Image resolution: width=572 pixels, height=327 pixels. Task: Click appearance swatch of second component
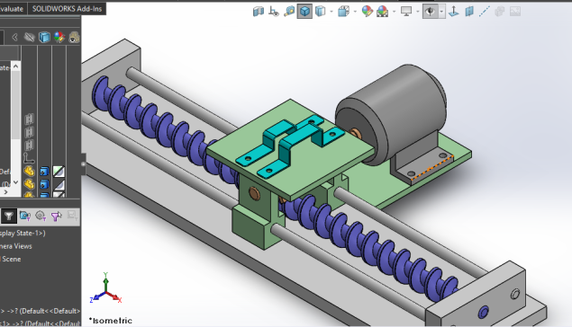coord(59,184)
